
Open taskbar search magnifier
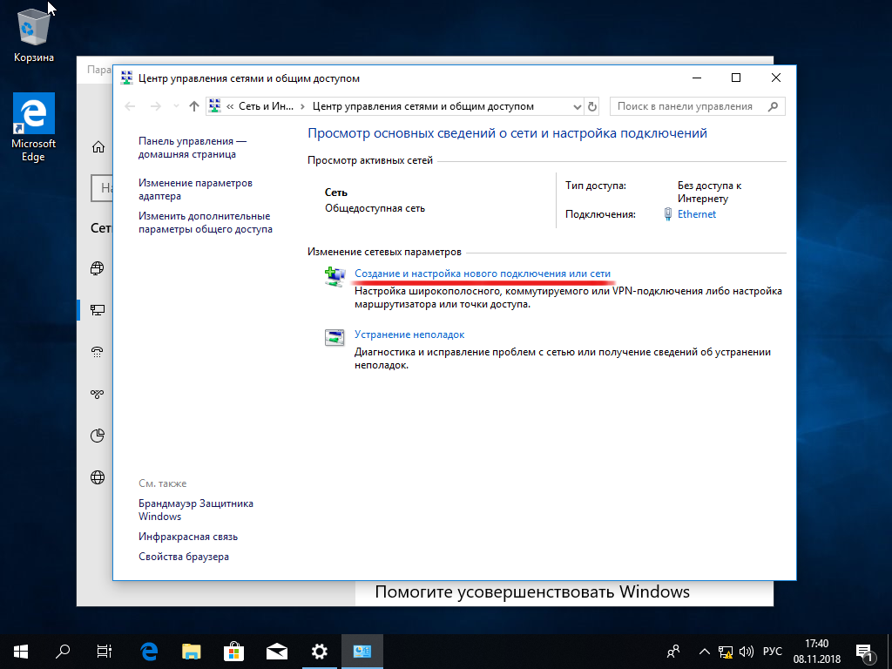(63, 652)
